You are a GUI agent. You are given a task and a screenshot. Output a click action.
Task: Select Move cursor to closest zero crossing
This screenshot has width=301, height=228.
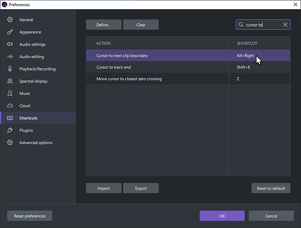click(188, 78)
